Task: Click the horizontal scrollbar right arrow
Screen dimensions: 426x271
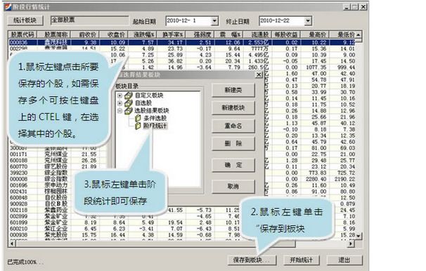Action: pos(351,244)
